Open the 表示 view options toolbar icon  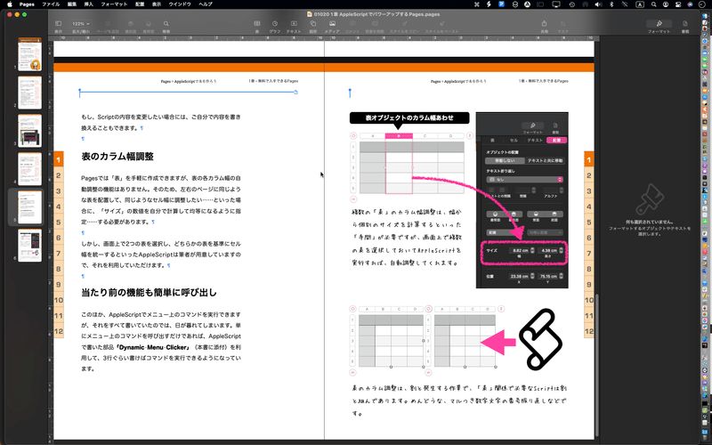coord(58,24)
